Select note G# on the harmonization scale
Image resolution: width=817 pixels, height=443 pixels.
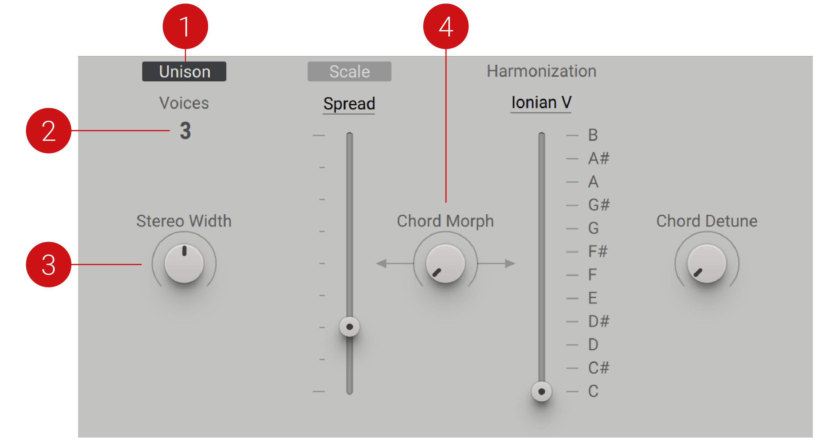599,204
